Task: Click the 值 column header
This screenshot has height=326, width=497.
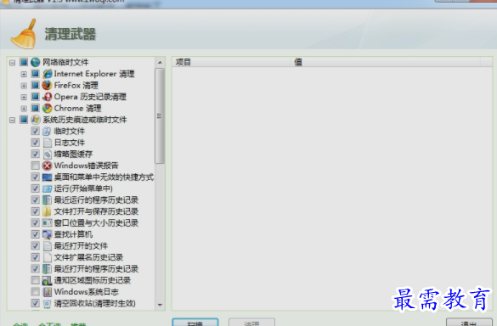Action: tap(385, 62)
